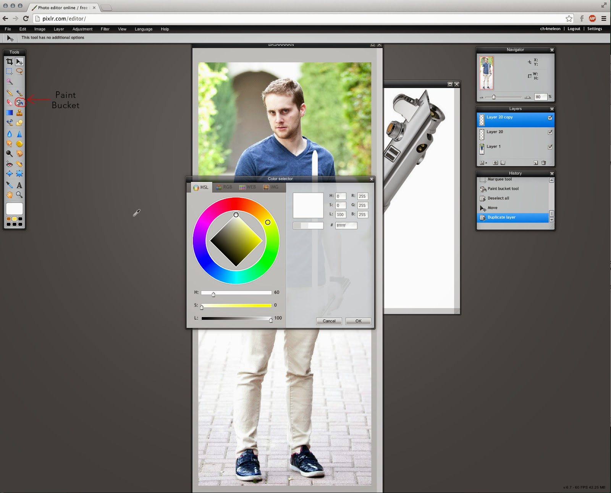Click the Navigator zoom percentage field

[x=540, y=97]
